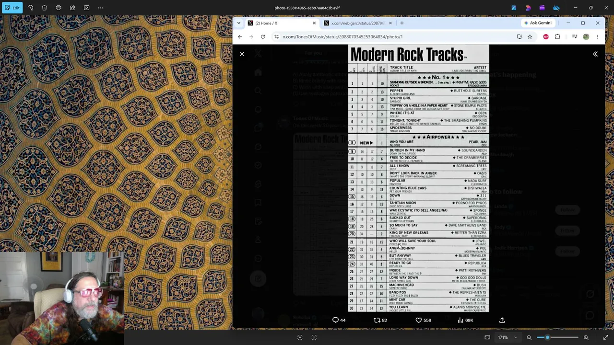This screenshot has height=345, width=614.
Task: Close the '(2) Home / X' tab
Action: (314, 23)
